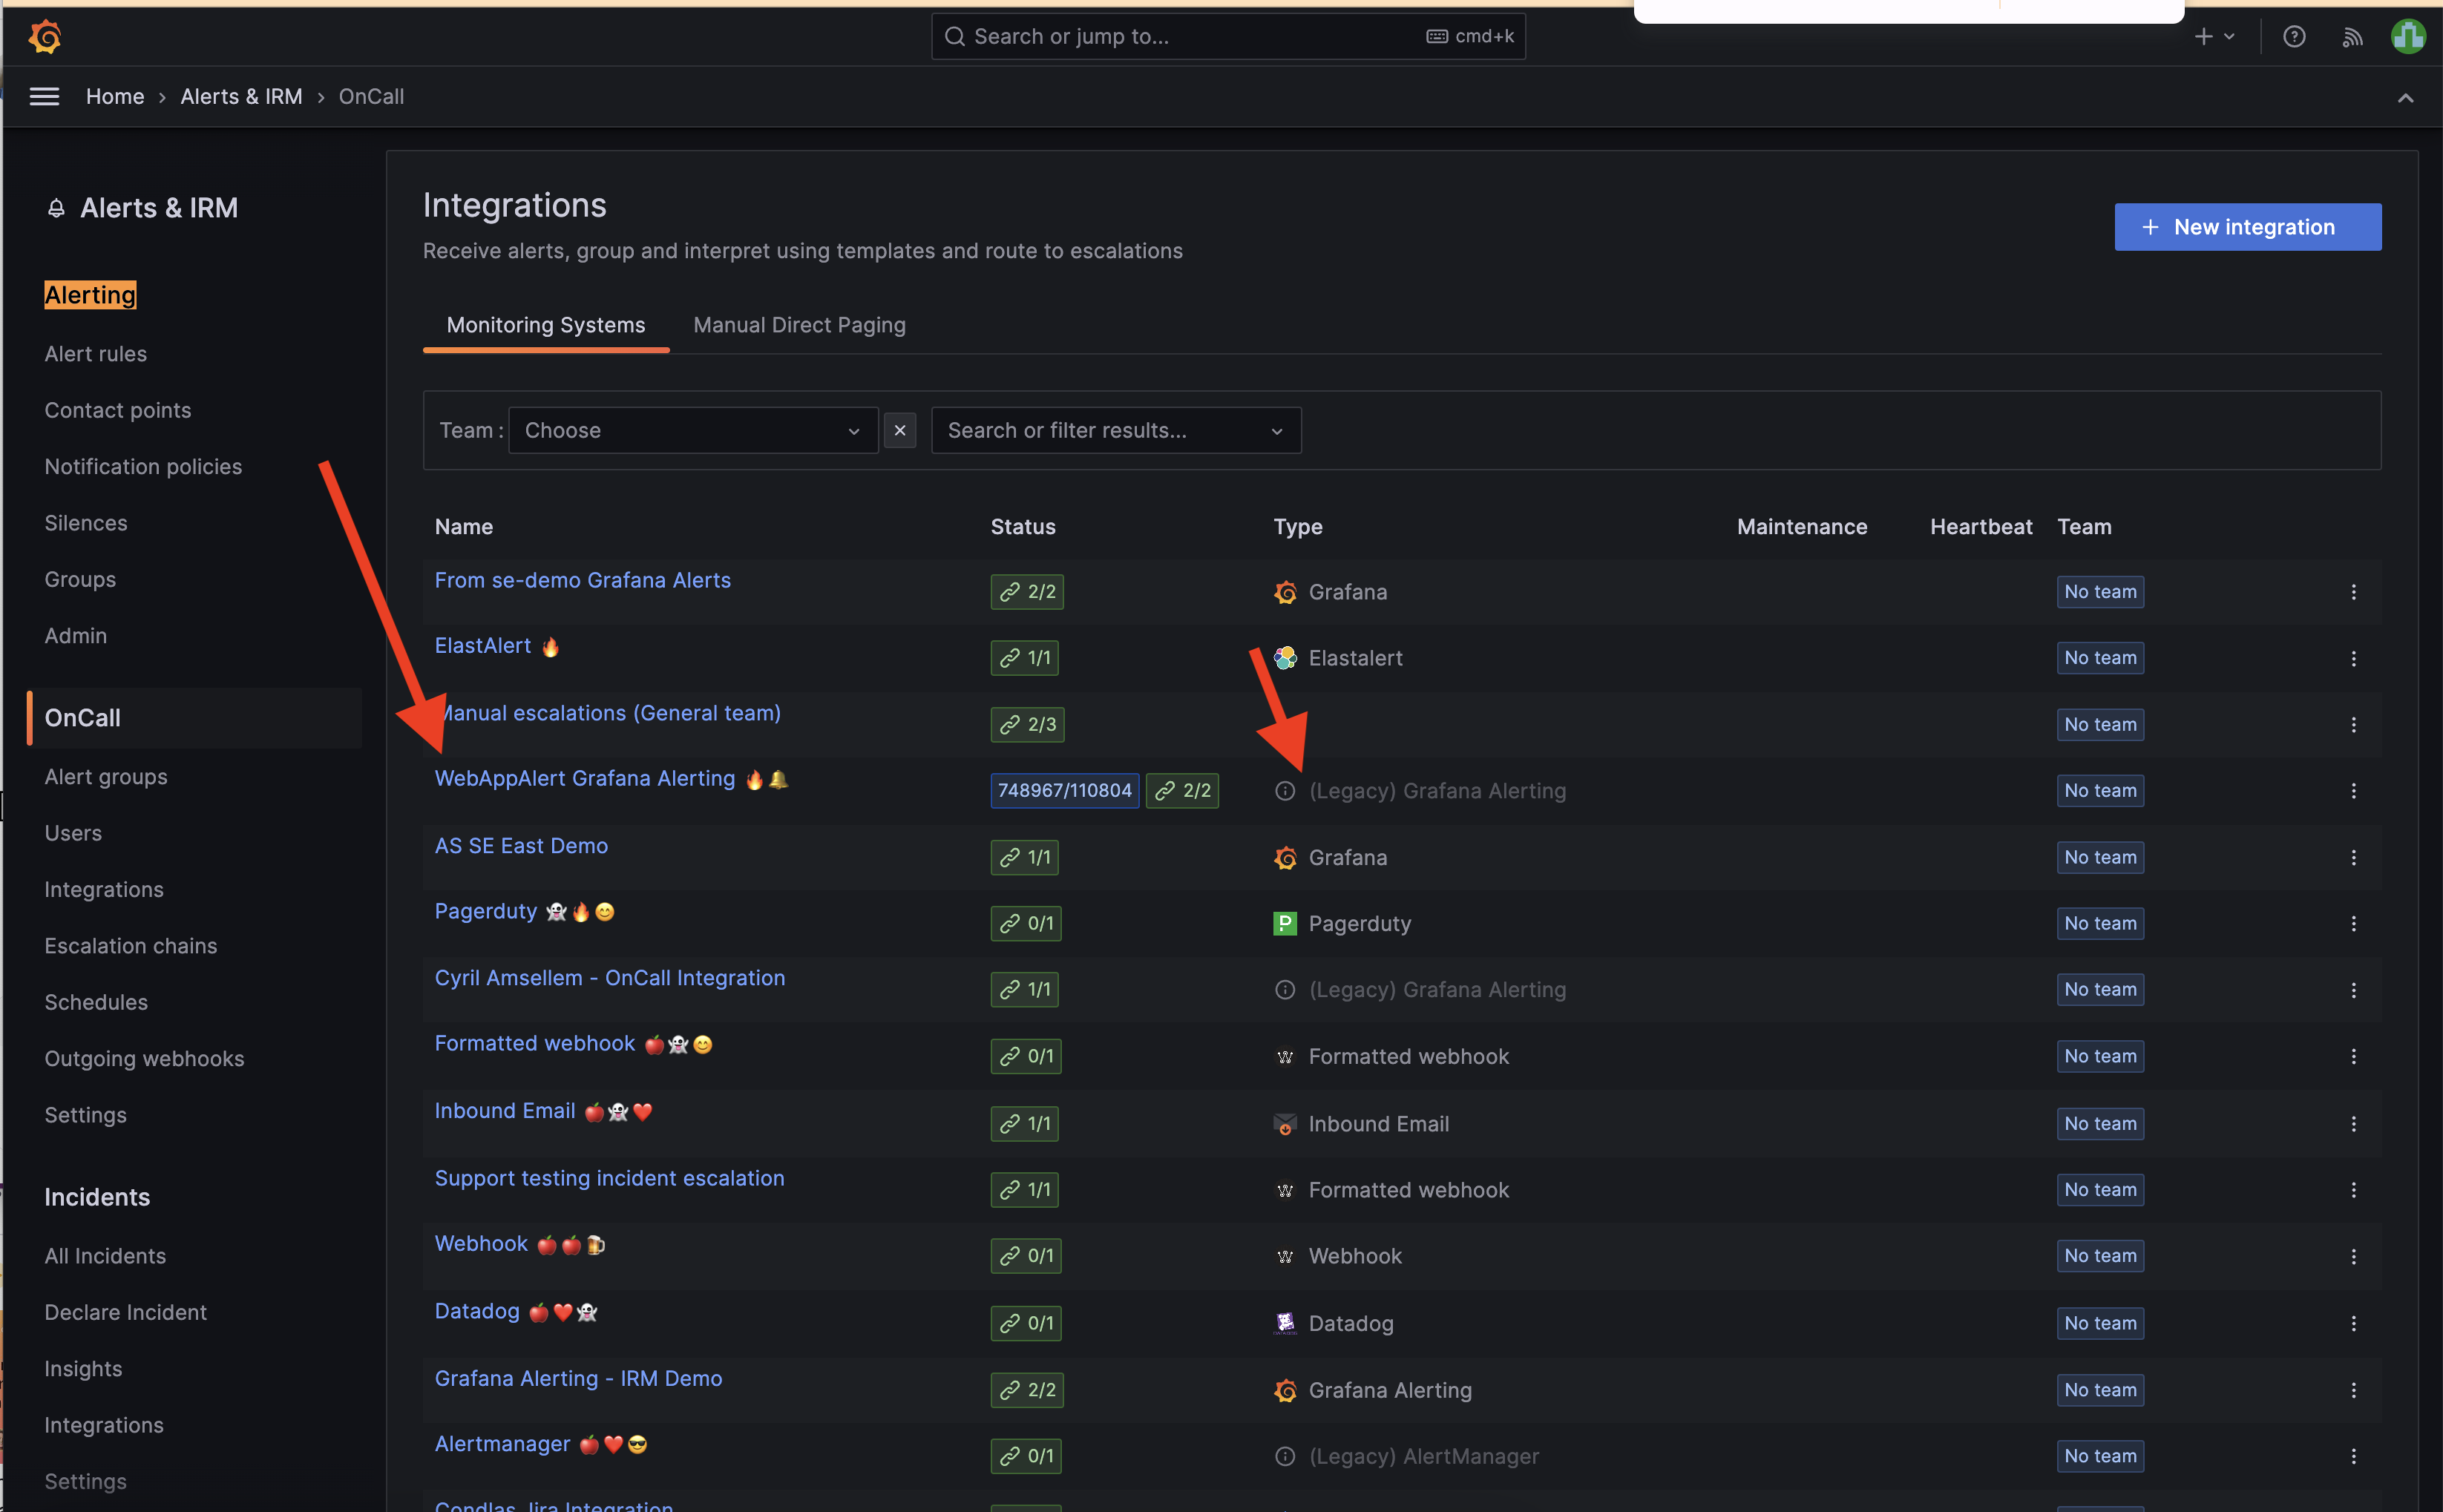
Task: Click the New integration button
Action: [2247, 227]
